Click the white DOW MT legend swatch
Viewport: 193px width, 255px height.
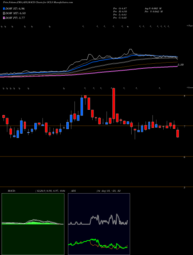coord(4,14)
